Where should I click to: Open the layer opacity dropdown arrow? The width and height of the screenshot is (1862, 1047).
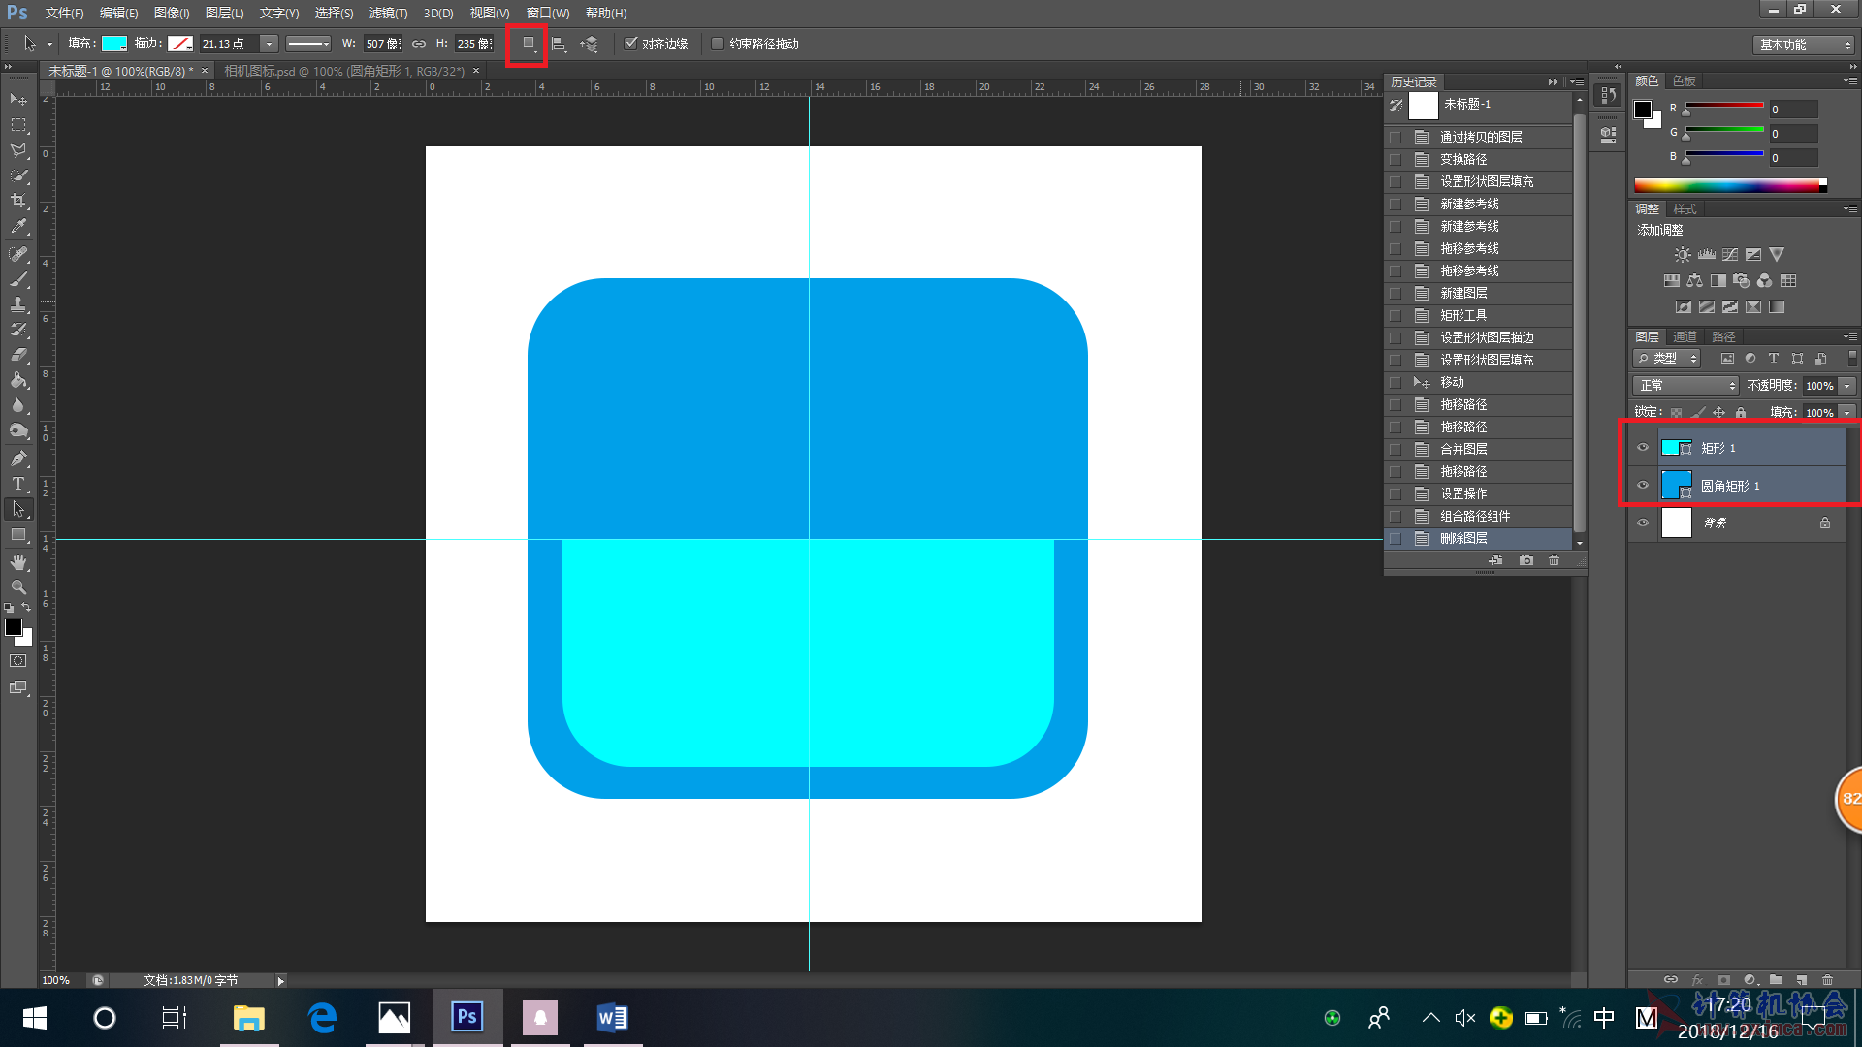(1847, 386)
